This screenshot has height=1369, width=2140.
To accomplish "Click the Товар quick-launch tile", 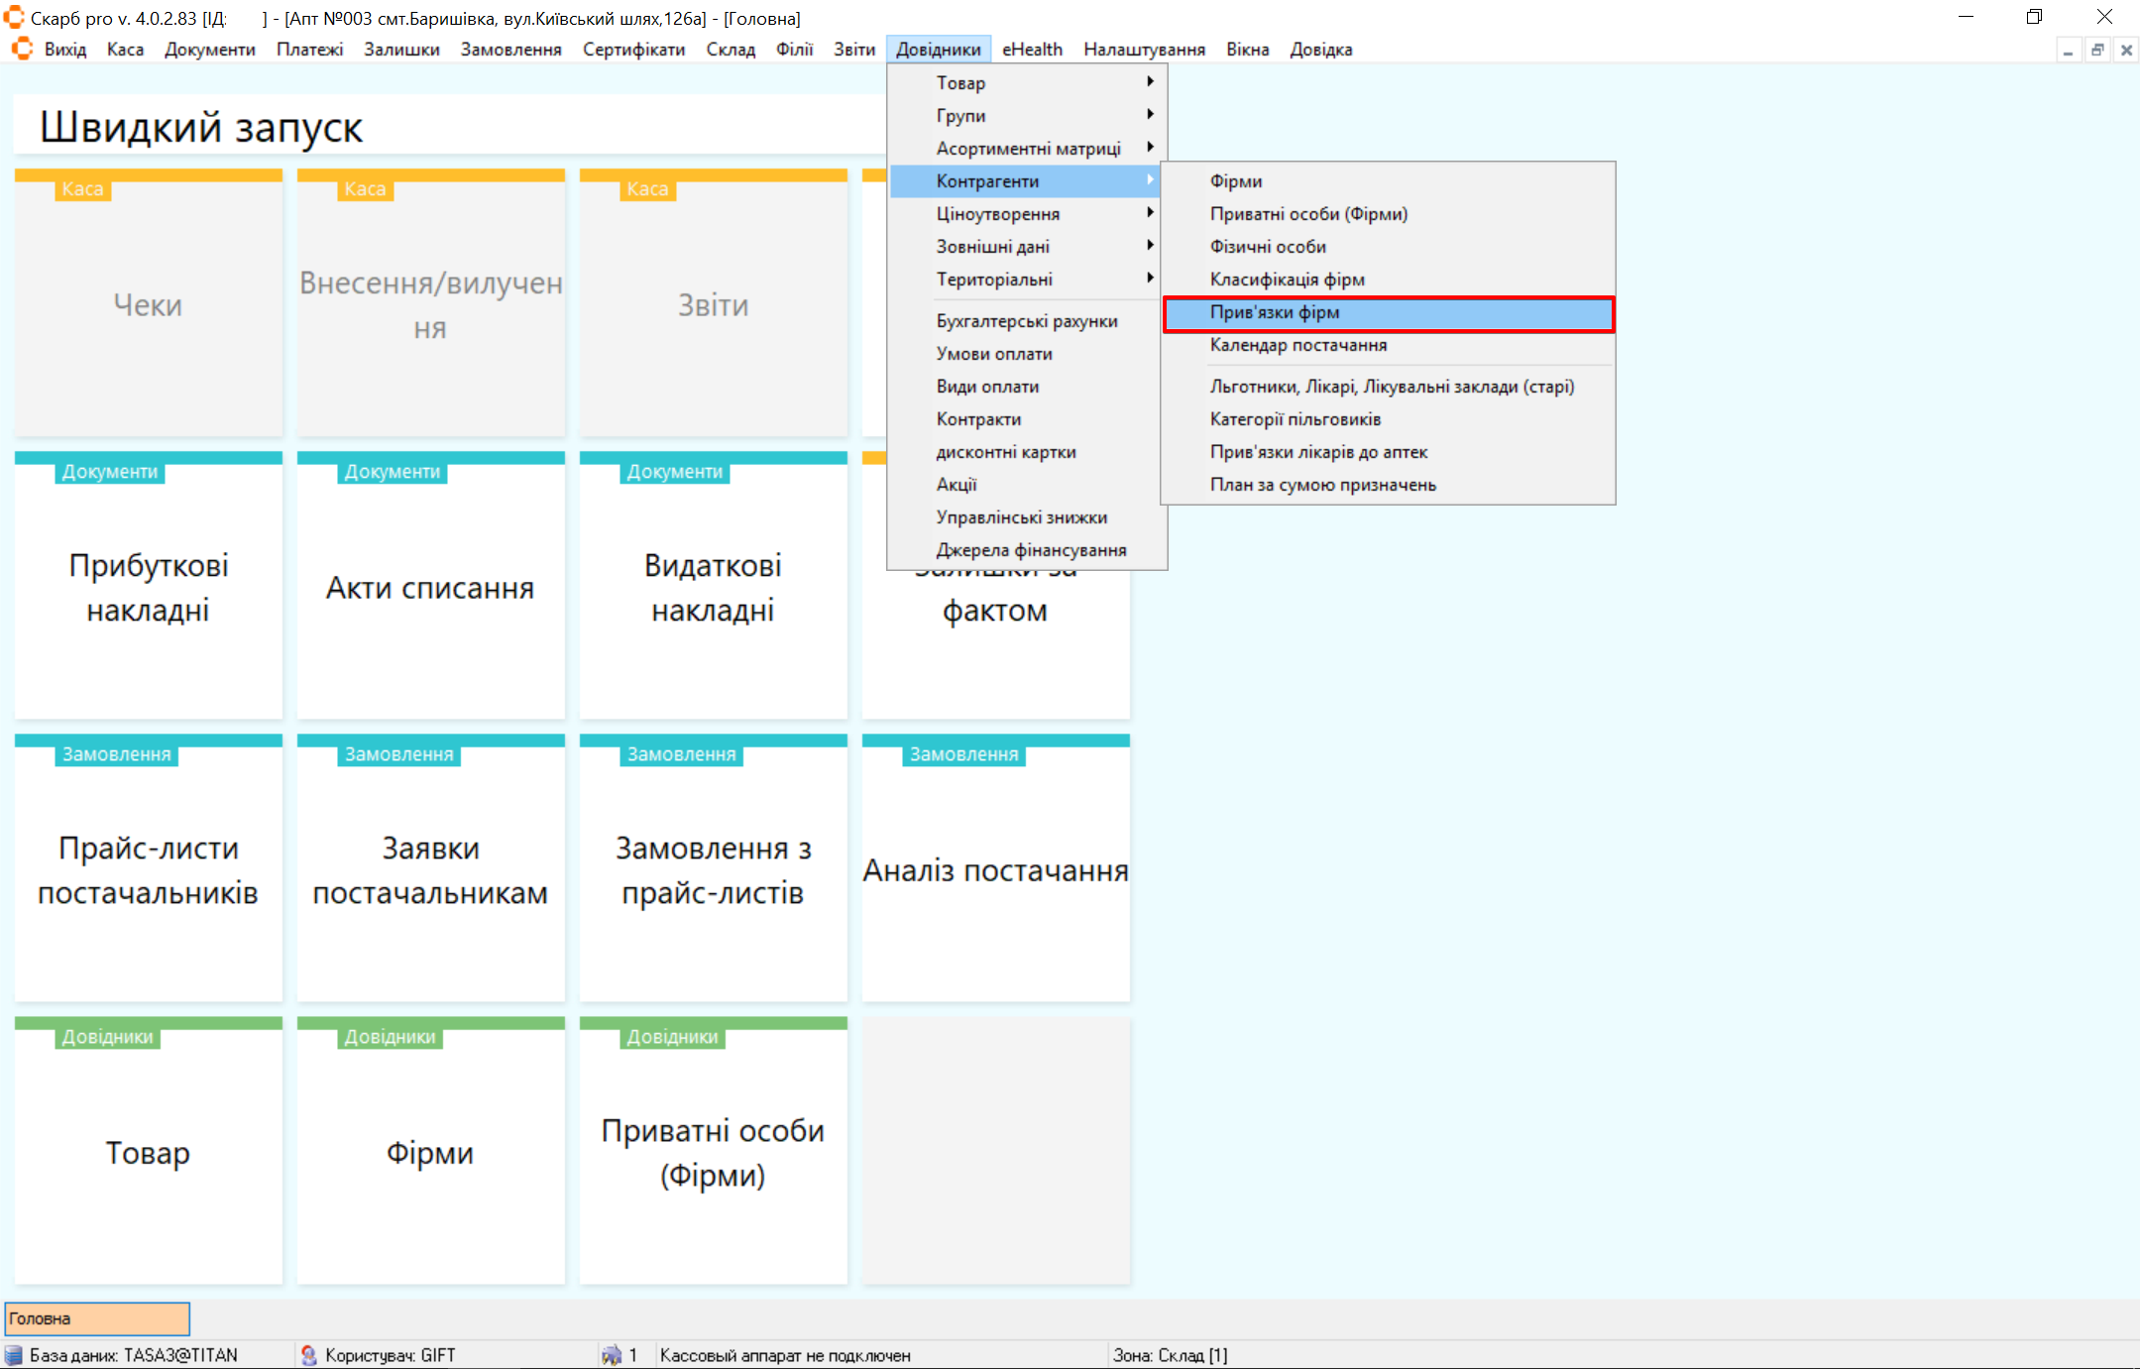I will coord(149,1152).
